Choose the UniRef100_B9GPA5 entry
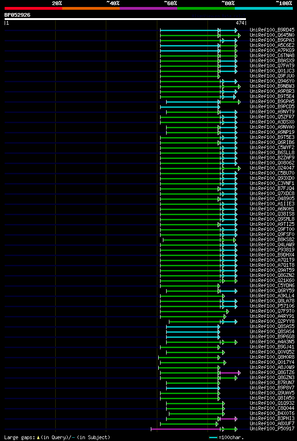 click(272, 101)
